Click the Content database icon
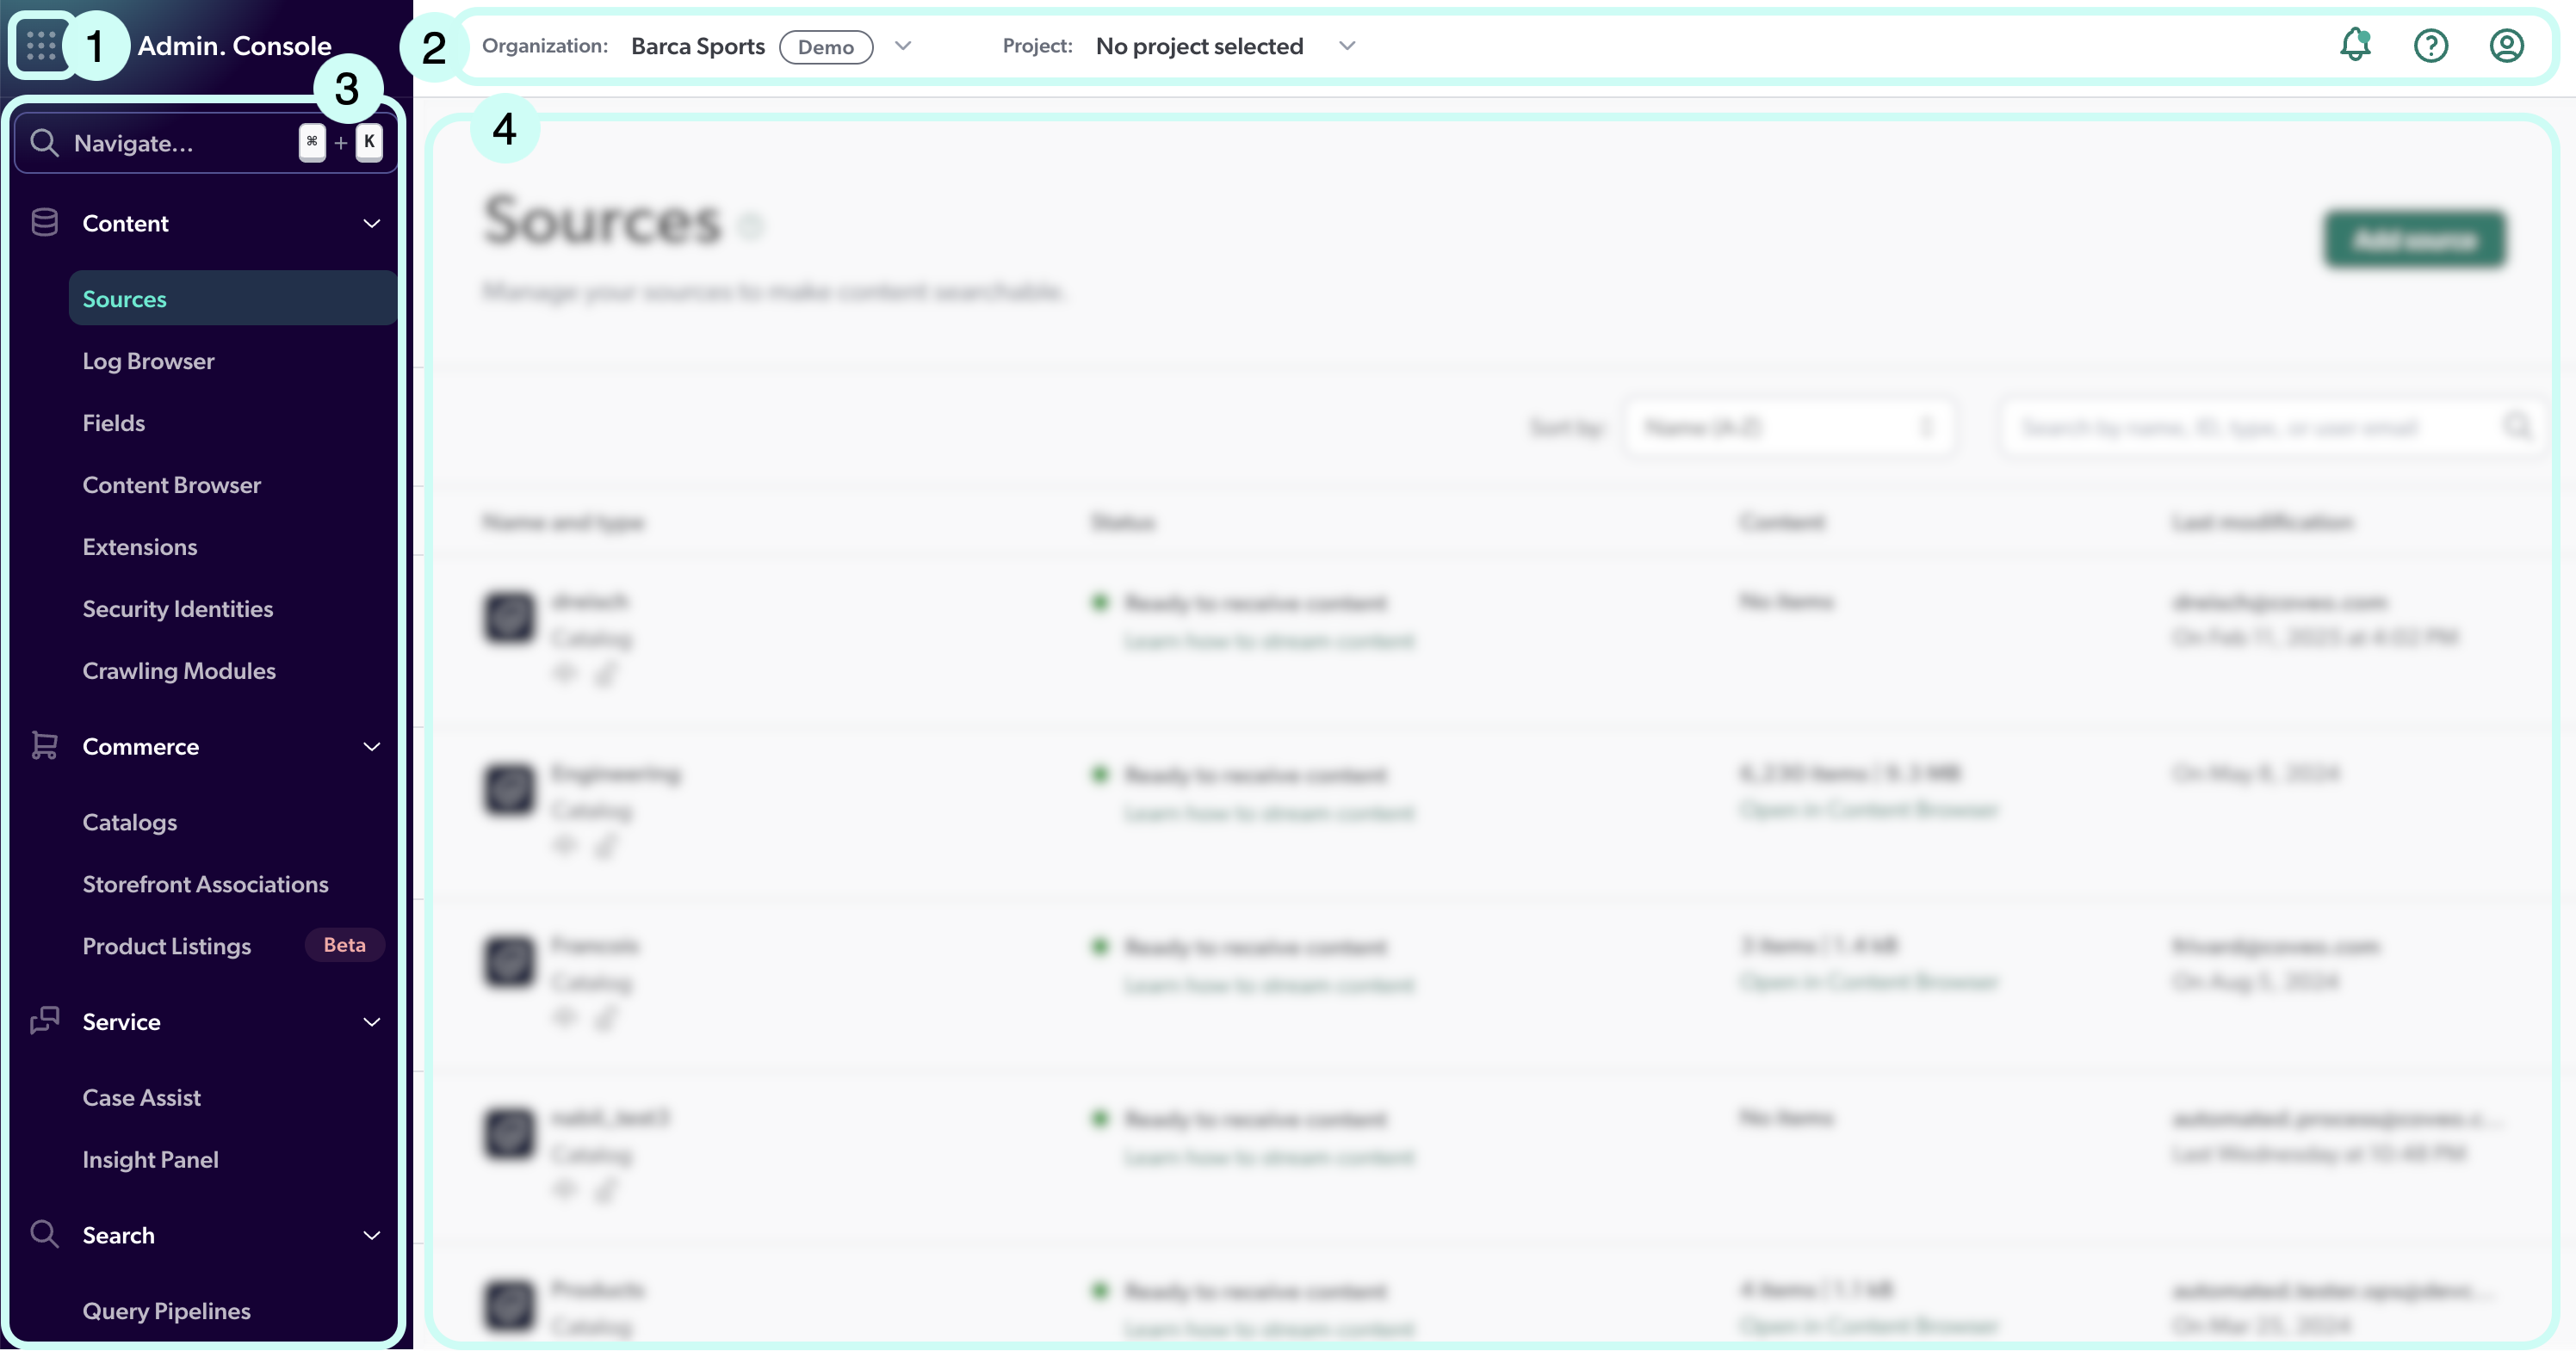Viewport: 2576px width, 1351px height. 45,223
